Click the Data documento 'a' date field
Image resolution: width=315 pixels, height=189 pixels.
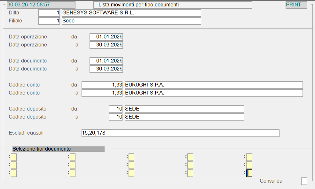106,69
